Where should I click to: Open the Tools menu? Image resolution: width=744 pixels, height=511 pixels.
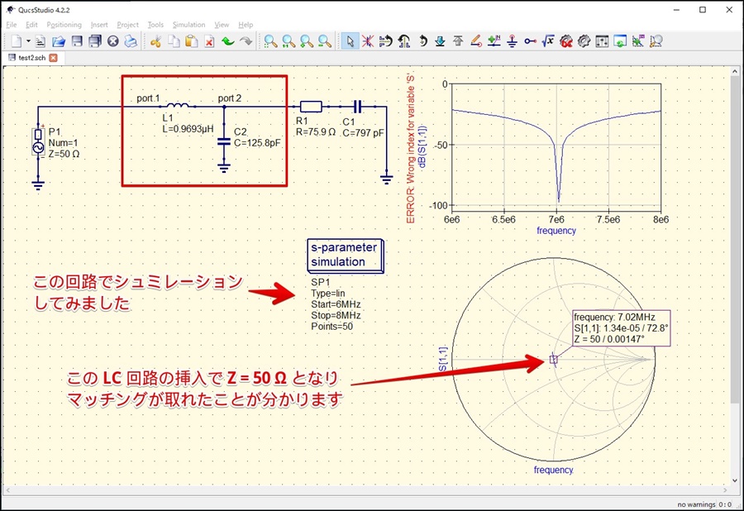155,25
